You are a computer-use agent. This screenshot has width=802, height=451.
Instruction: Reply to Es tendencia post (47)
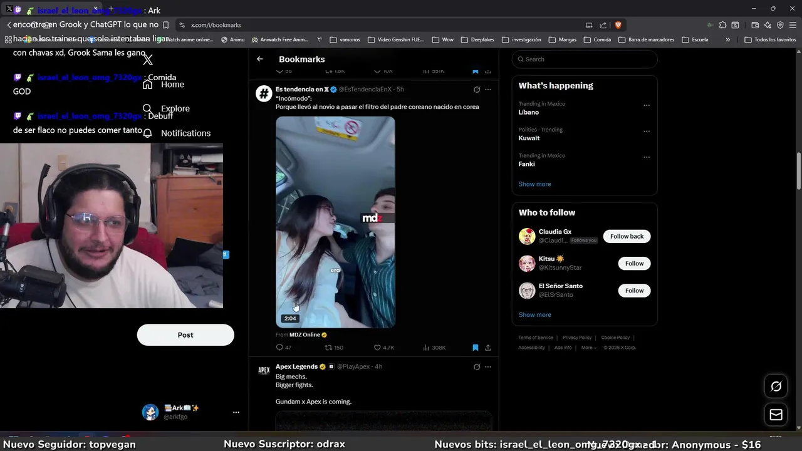pyautogui.click(x=284, y=348)
